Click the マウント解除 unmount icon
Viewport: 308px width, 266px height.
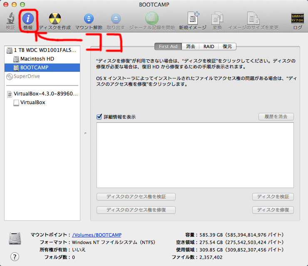89,18
